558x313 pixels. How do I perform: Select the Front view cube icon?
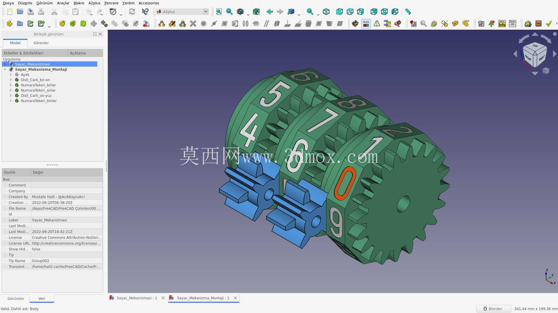tap(339, 12)
